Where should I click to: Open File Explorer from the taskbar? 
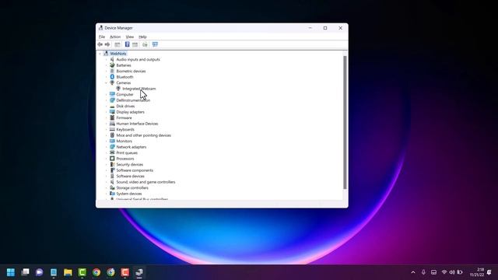click(x=68, y=272)
